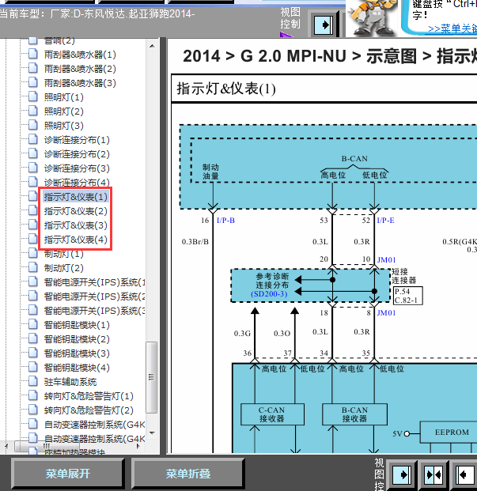Select 制动灯(2) tree item
477x491 pixels.
pyautogui.click(x=63, y=268)
